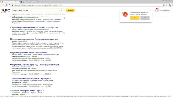
Task: Click the vk.com green URL
Action: (15, 41)
